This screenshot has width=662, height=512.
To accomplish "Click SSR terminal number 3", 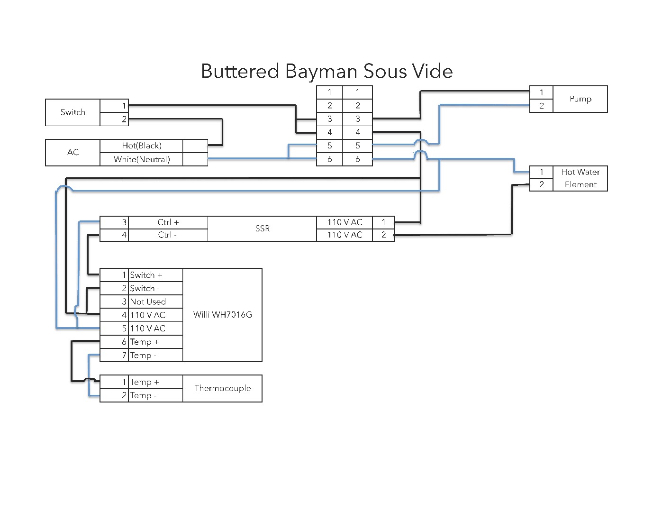I will (114, 222).
